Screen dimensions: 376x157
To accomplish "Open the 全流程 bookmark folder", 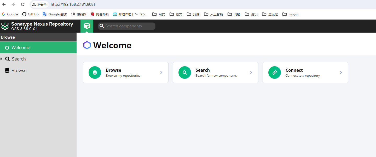I will pyautogui.click(x=270, y=14).
